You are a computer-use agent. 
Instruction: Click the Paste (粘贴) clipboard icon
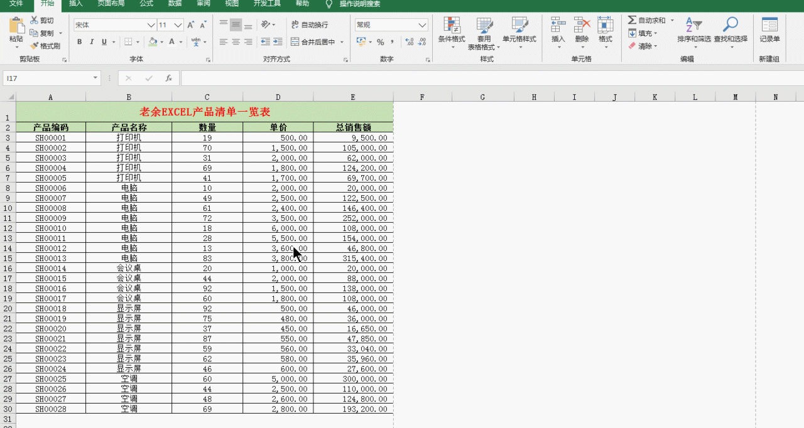(x=16, y=26)
